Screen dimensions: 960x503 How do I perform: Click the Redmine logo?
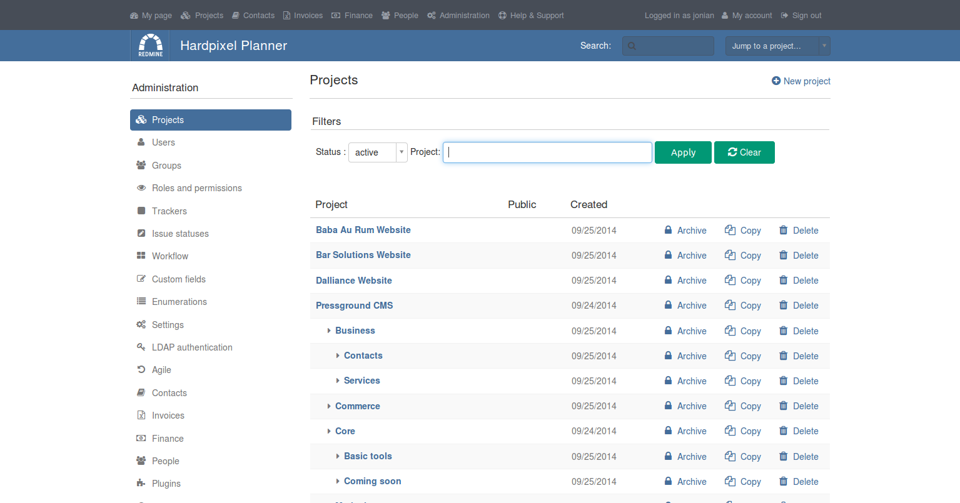[149, 44]
